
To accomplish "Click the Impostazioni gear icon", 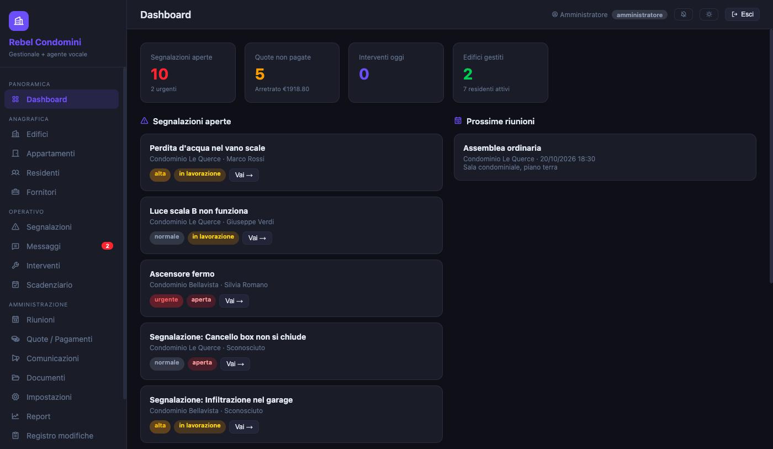I will tap(15, 397).
